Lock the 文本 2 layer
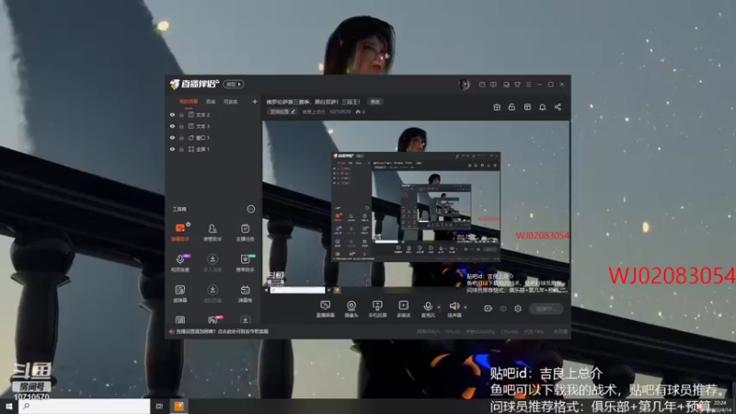This screenshot has width=736, height=414. (181, 114)
